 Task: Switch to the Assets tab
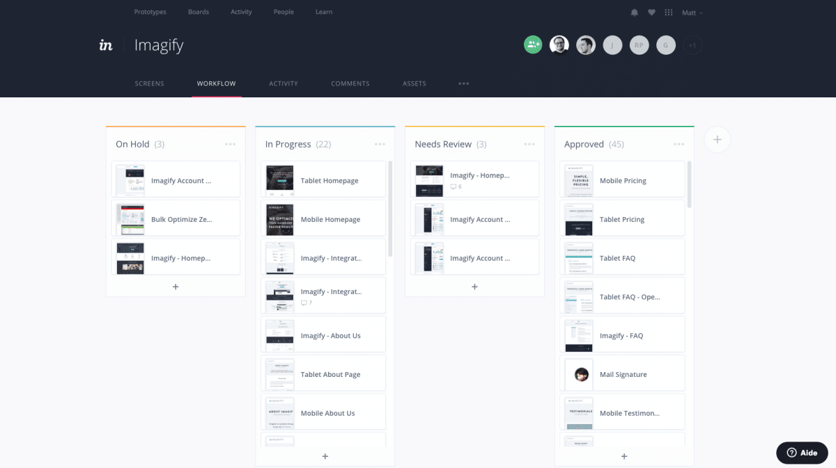pos(415,83)
